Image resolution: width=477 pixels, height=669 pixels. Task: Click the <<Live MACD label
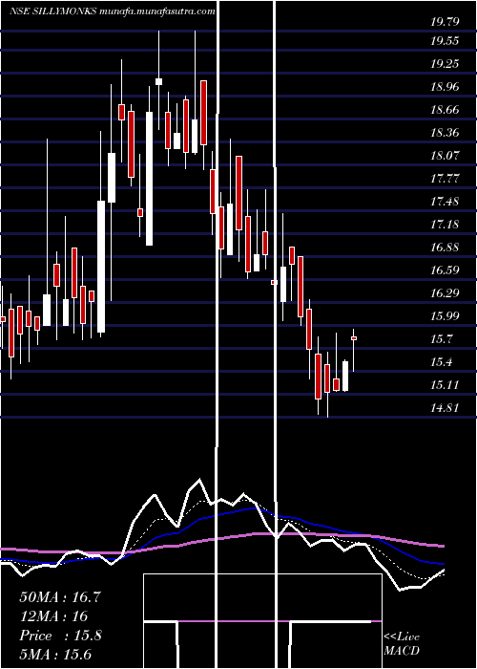click(402, 643)
